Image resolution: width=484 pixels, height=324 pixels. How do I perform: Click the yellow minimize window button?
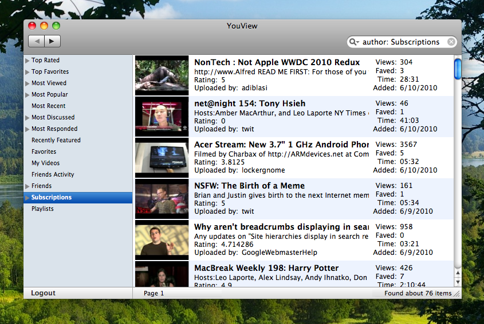[x=44, y=26]
